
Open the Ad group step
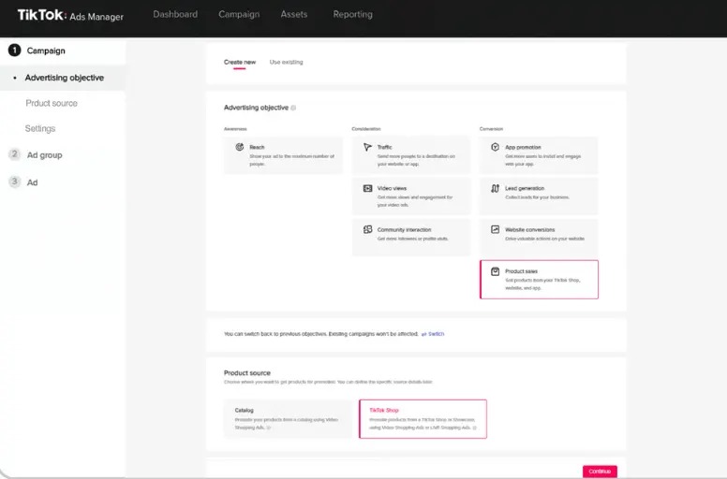pyautogui.click(x=45, y=155)
